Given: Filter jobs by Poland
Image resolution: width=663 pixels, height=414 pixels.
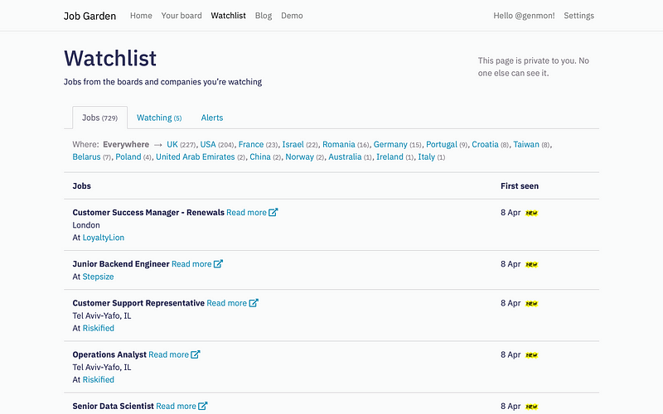Looking at the screenshot, I should pyautogui.click(x=128, y=156).
